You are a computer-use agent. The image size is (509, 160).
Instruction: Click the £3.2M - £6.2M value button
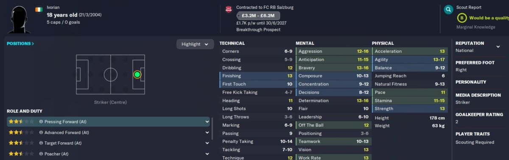click(258, 16)
